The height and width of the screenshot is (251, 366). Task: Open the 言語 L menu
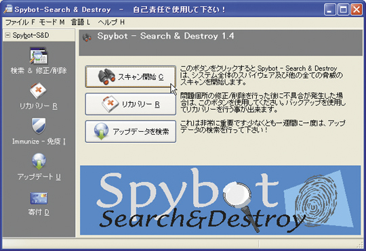[x=81, y=22]
